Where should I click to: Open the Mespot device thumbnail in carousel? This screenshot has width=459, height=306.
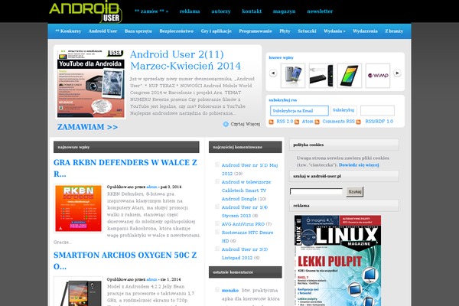(x=321, y=76)
